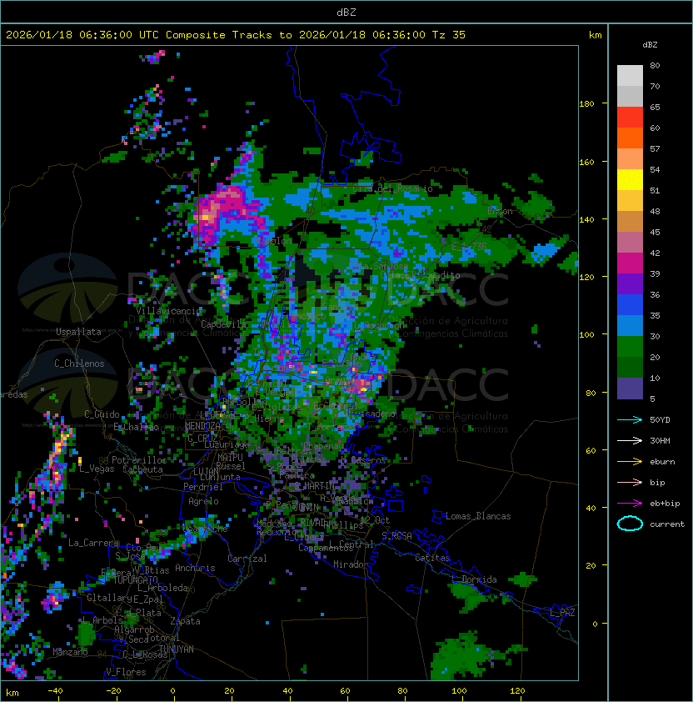Click the MENDOZA city label

202,426
